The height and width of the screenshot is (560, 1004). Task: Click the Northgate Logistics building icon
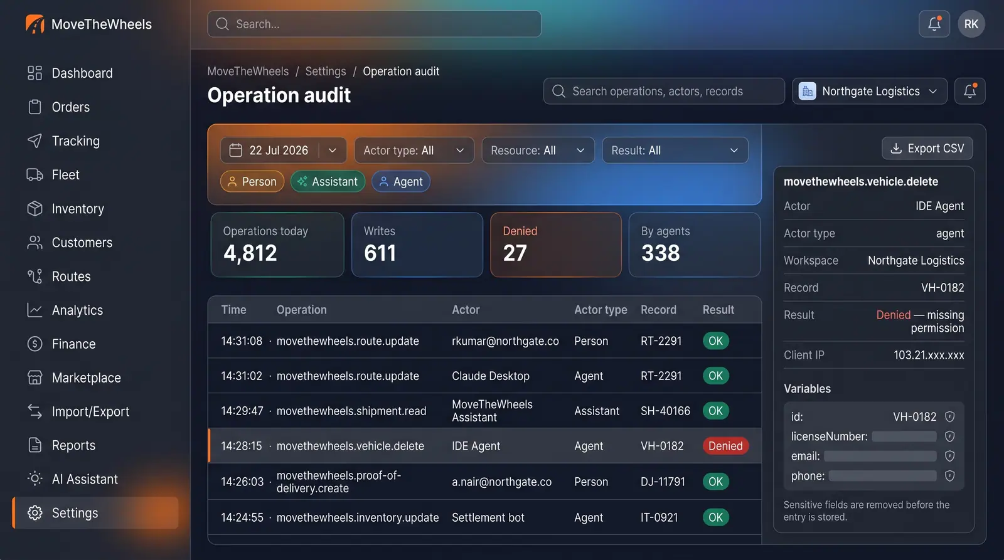[x=808, y=92]
